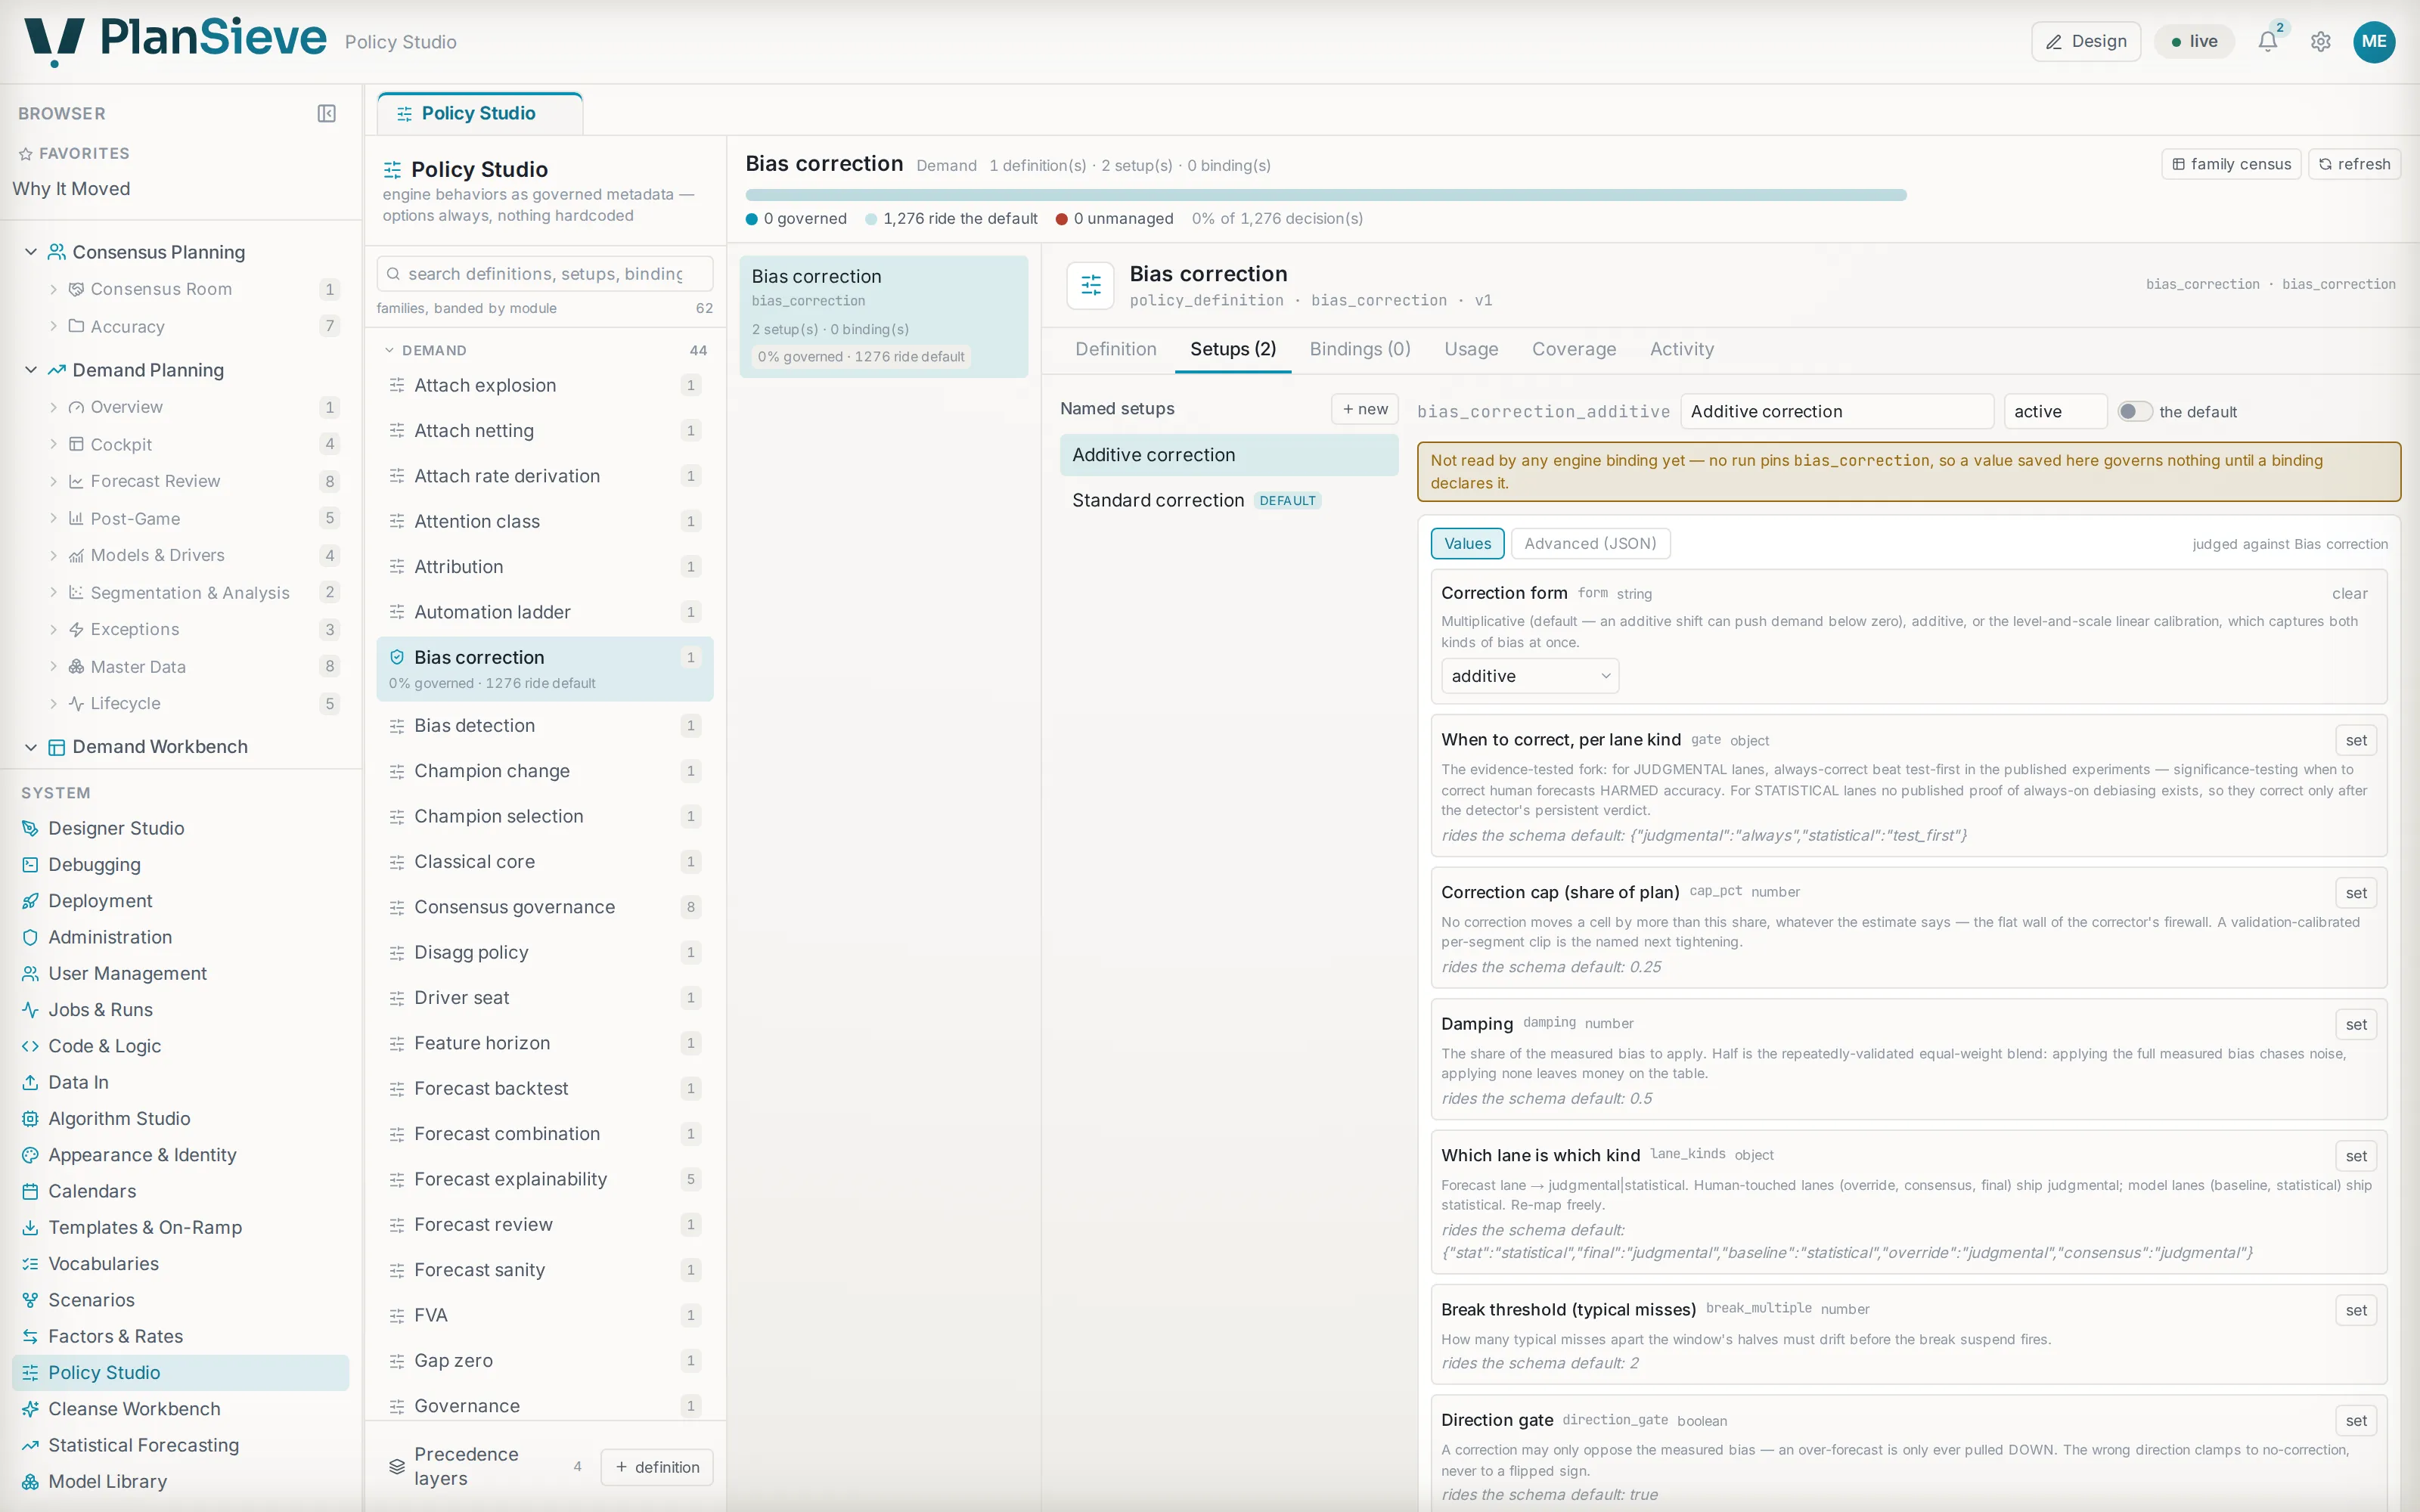Collapse the Browser sidebar panel icon
The height and width of the screenshot is (1512, 2420).
coord(326,113)
